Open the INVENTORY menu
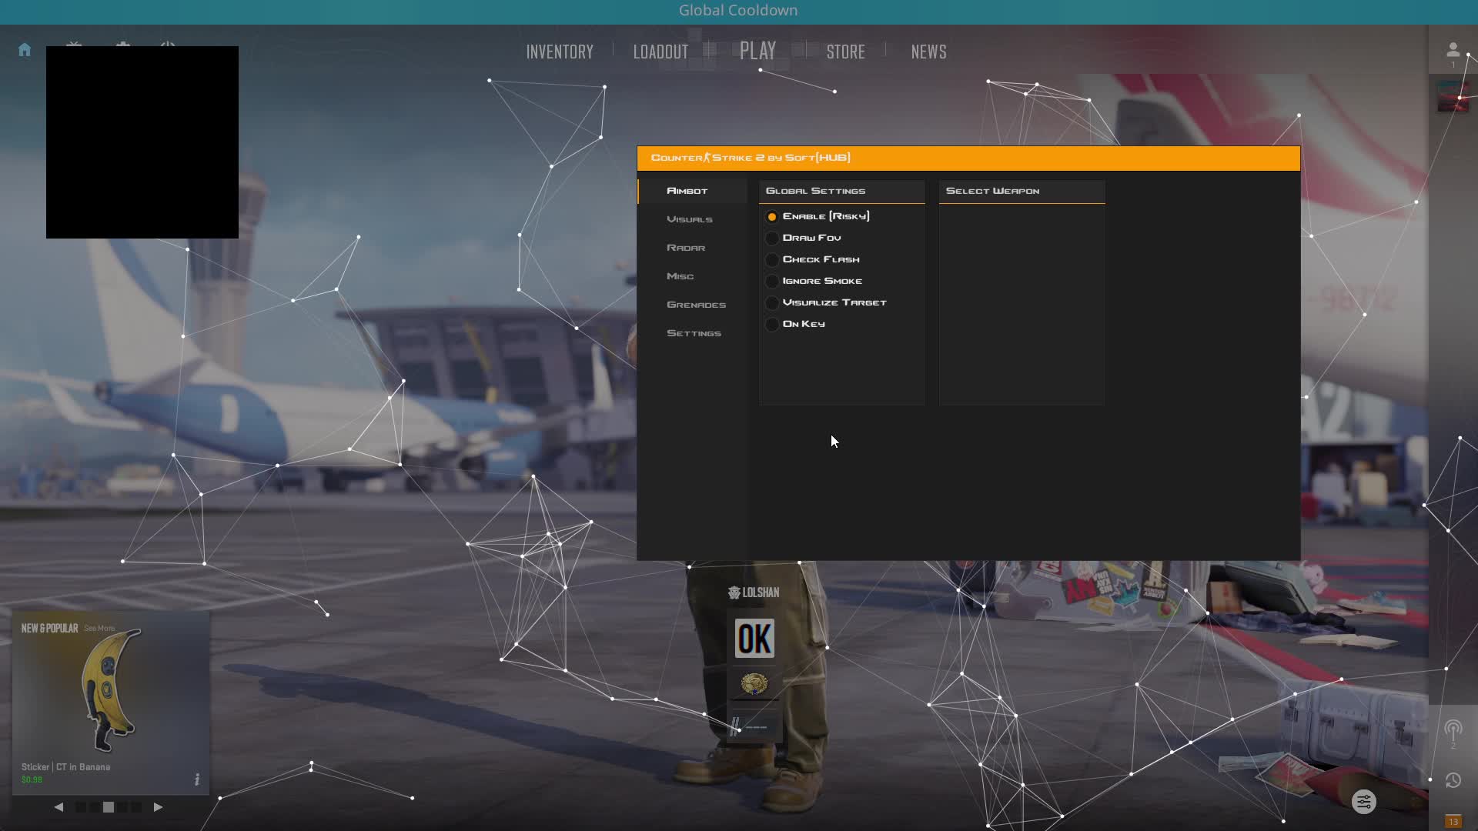This screenshot has width=1478, height=831. 560,52
